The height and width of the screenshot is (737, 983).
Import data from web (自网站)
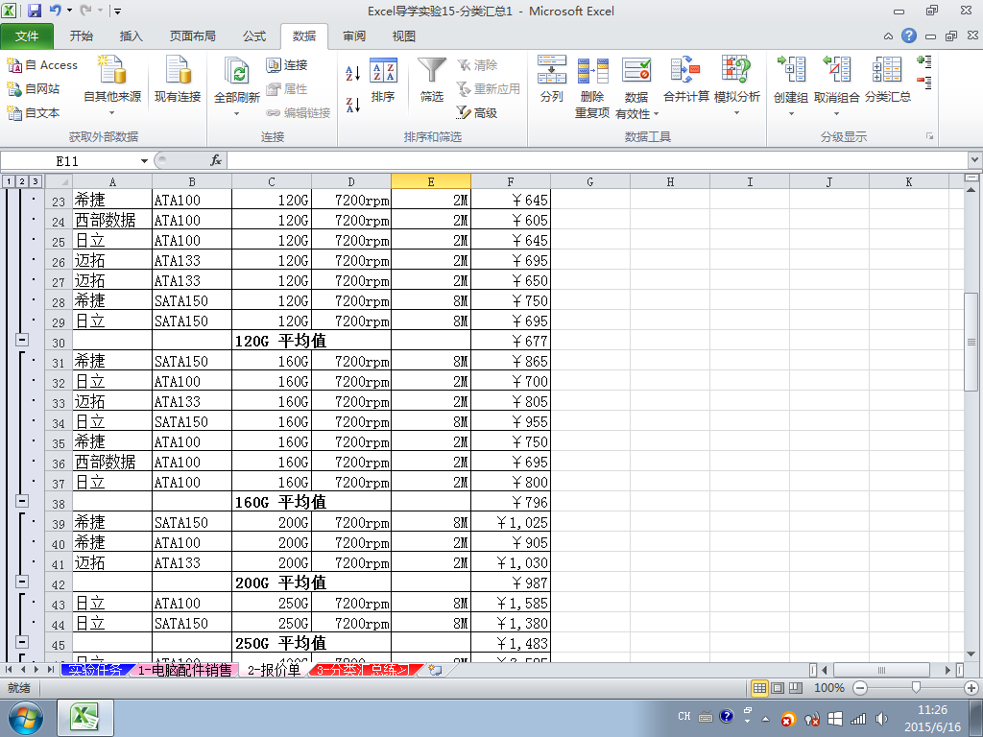pyautogui.click(x=34, y=89)
